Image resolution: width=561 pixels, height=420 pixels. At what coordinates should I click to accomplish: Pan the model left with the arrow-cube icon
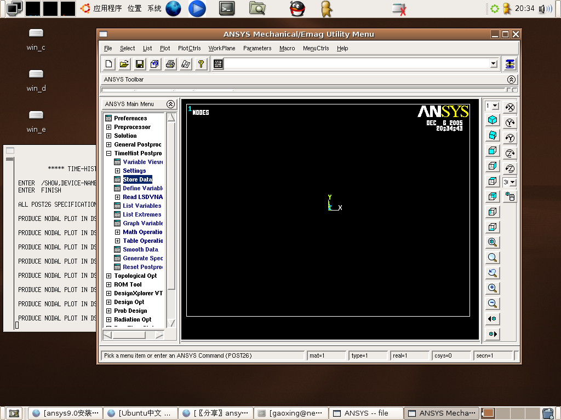493,319
